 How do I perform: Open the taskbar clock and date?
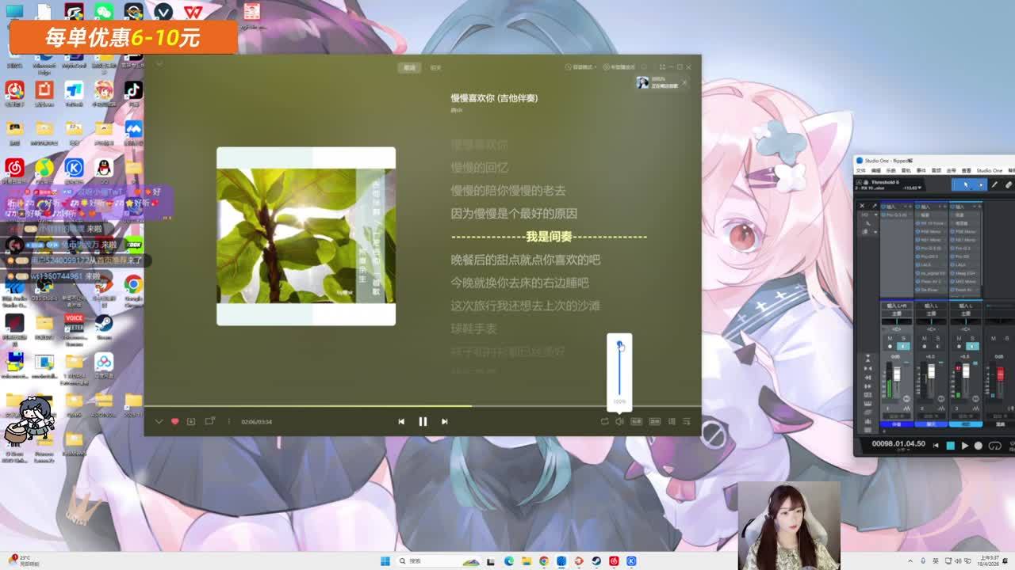pos(989,560)
